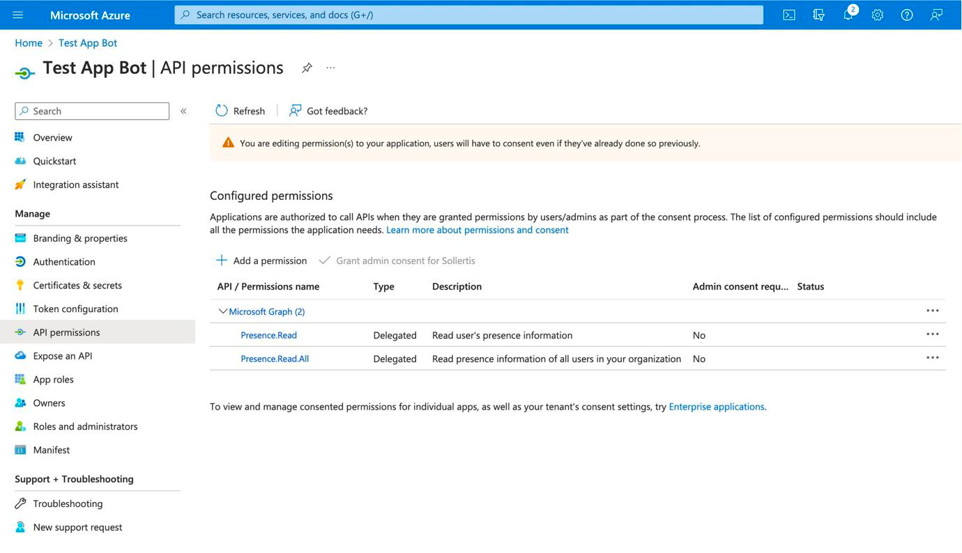Click the Certificates & secrets key icon
The height and width of the screenshot is (553, 962).
pyautogui.click(x=20, y=285)
